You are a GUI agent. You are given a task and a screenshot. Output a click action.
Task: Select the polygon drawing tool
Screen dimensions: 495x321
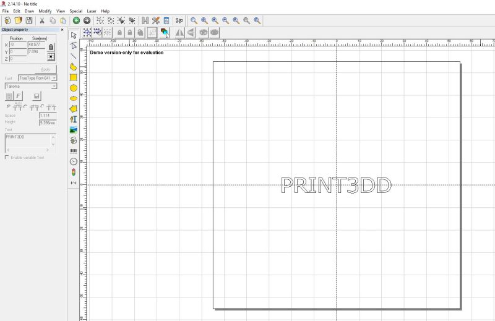pos(74,109)
